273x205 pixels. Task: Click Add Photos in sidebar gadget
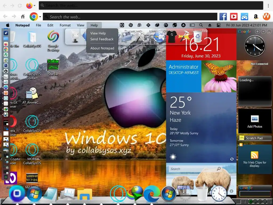point(255,121)
